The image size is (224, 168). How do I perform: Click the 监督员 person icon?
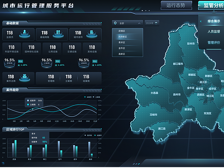click(25, 34)
